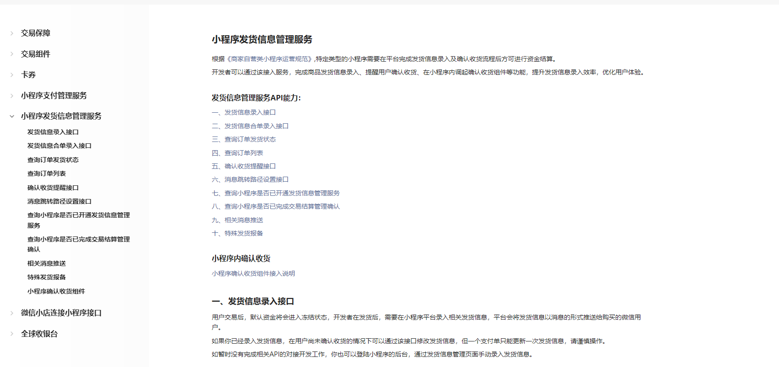
Task: Open 发货信息合单录入接口 in the sidebar tree
Action: coord(59,146)
